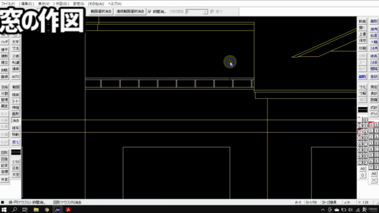Select the 寸法 dimension tool
The height and width of the screenshot is (213, 379).
click(x=15, y=49)
